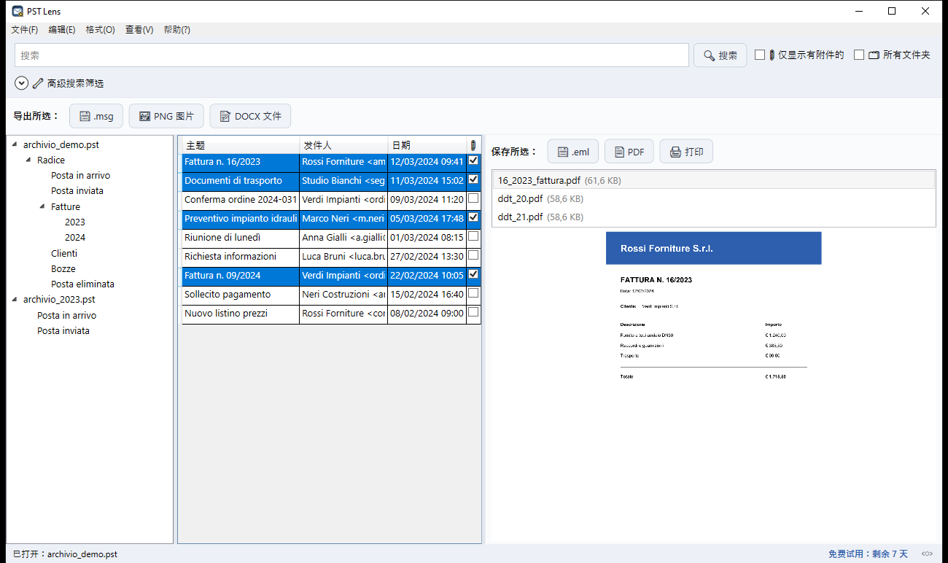Image resolution: width=948 pixels, height=563 pixels.
Task: Check the Conferma ordine 2024-031 row checkbox
Action: click(x=473, y=198)
